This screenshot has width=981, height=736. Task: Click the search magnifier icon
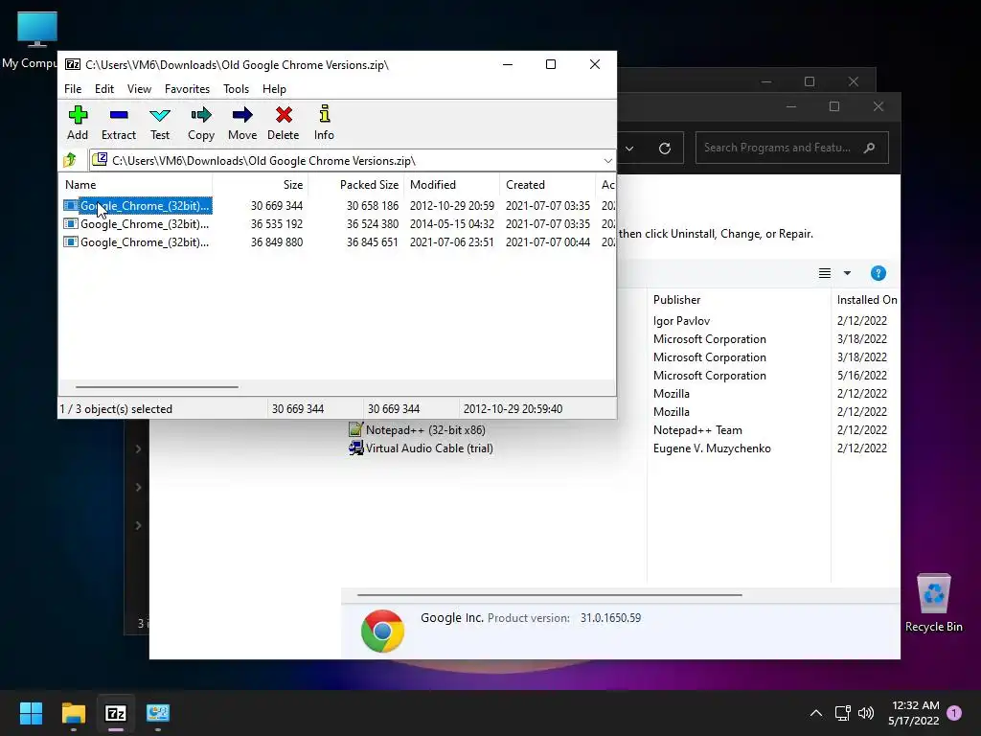869,148
